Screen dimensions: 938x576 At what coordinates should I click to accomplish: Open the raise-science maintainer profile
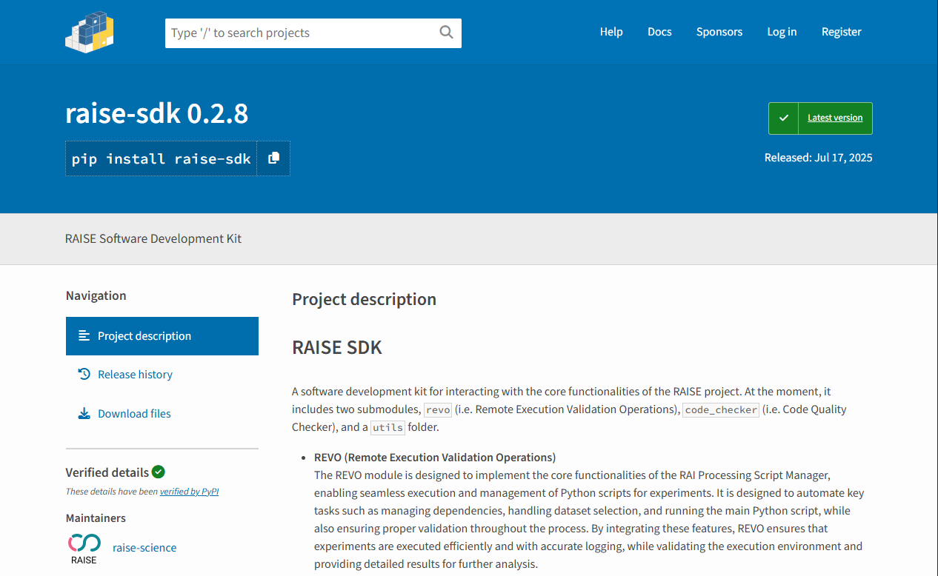[144, 548]
